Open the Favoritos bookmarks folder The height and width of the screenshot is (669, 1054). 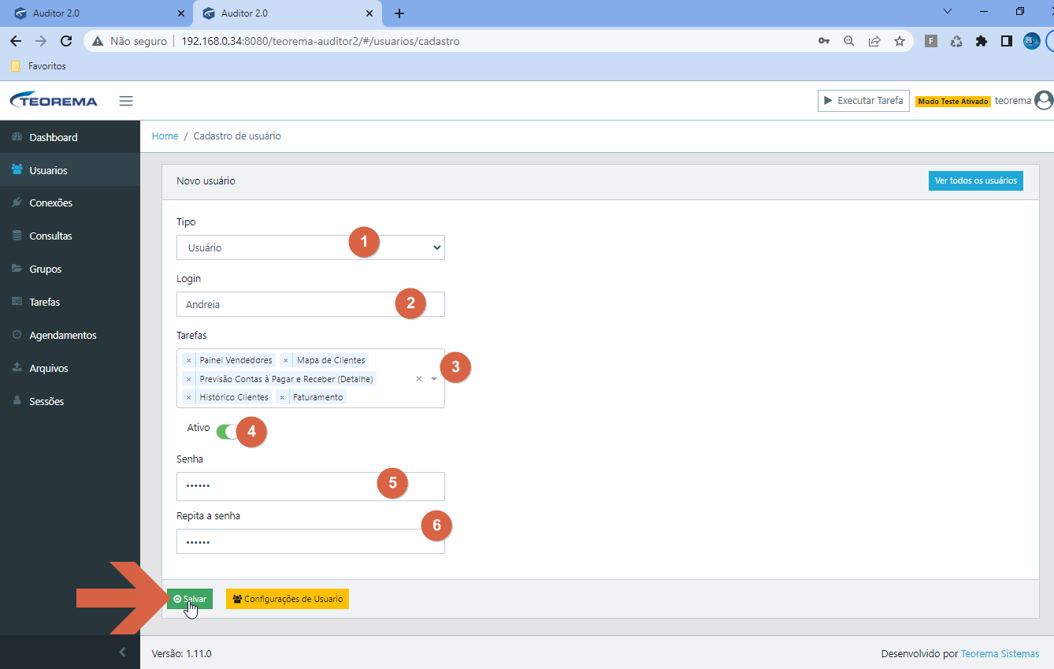[x=39, y=66]
